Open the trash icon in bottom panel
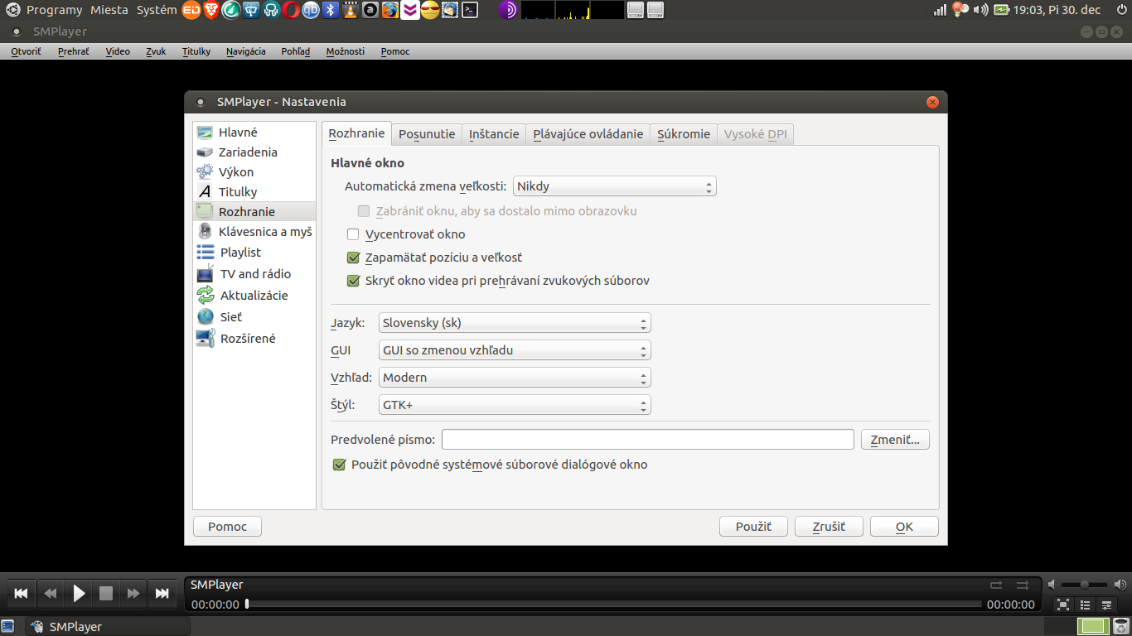The width and height of the screenshot is (1132, 636). (x=1123, y=627)
